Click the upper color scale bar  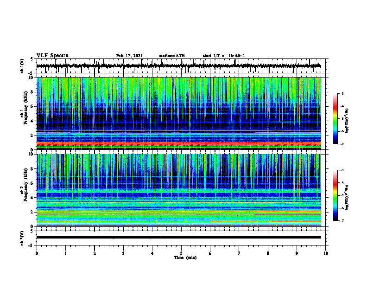(335, 119)
